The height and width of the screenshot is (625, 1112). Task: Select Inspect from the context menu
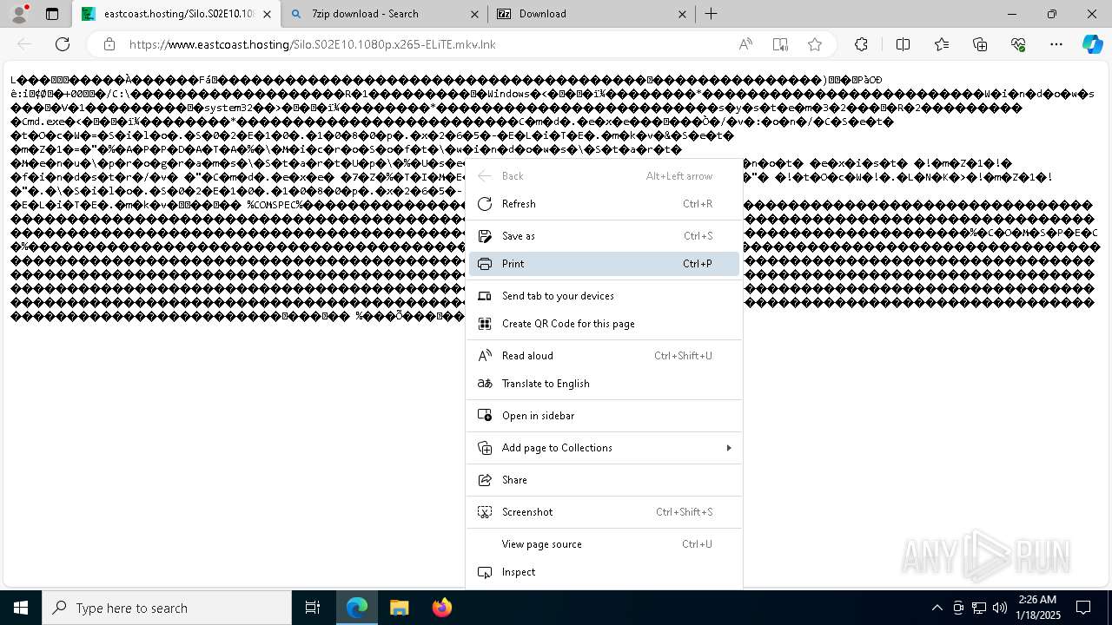pos(604,572)
